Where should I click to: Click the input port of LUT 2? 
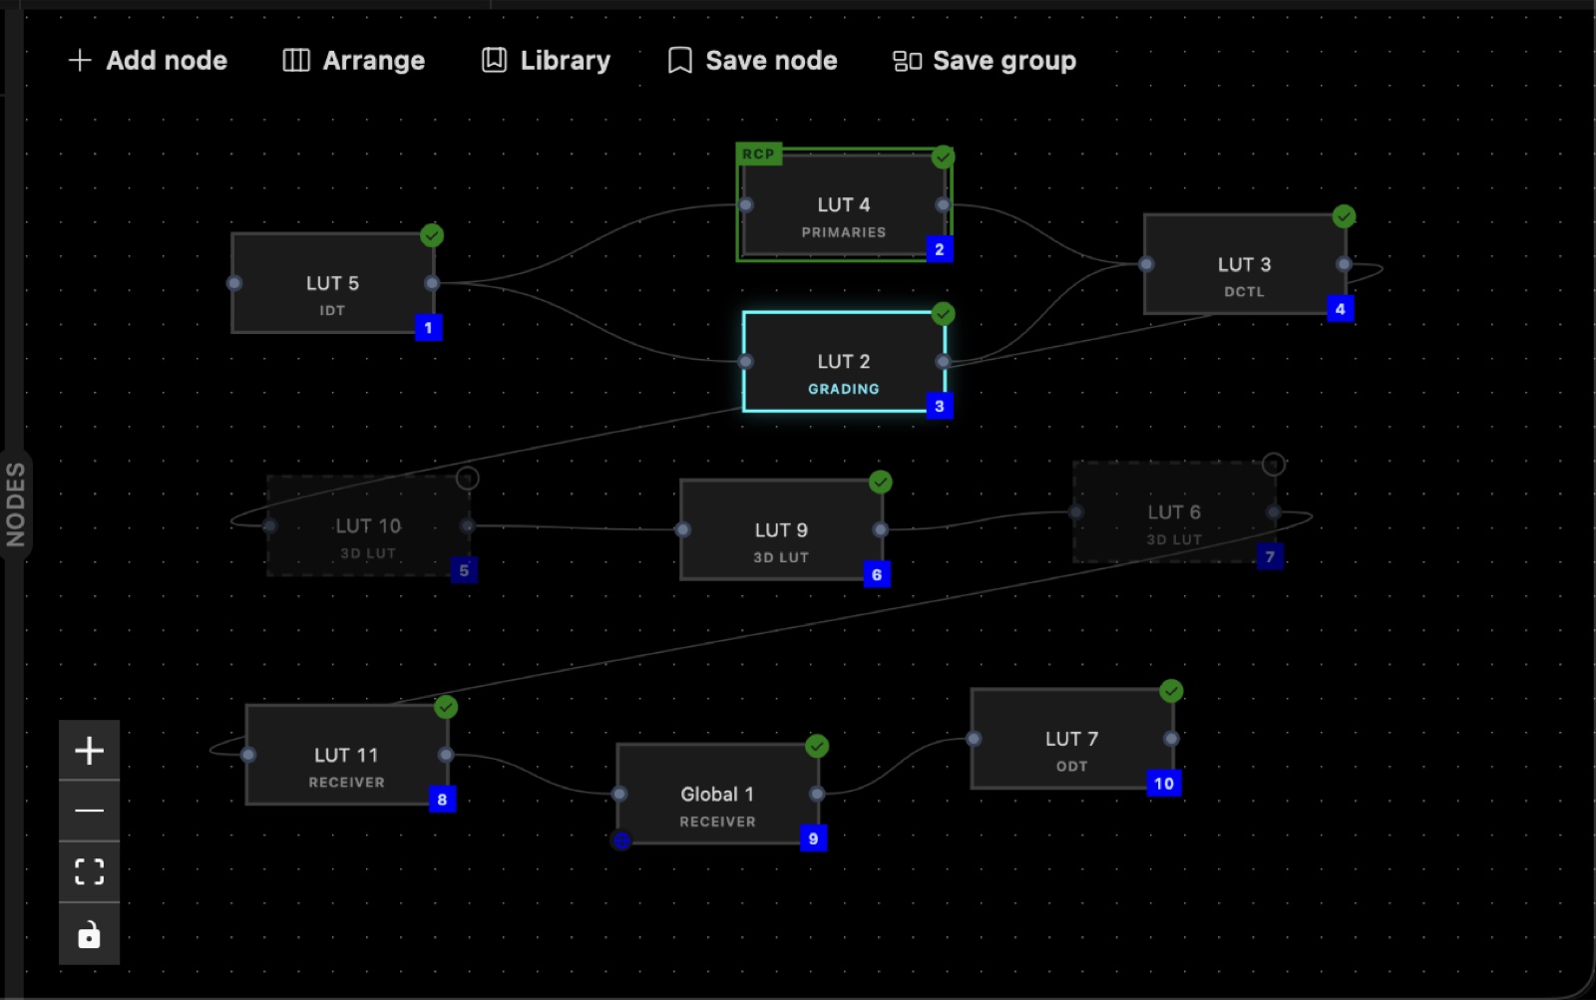[x=745, y=362]
